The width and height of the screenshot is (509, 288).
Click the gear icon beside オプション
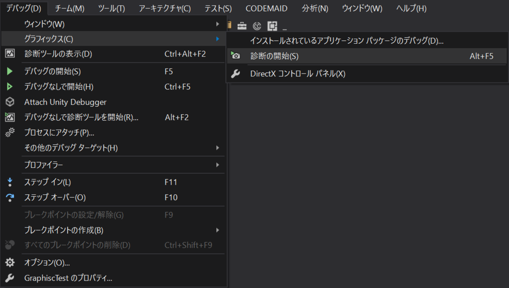pos(10,262)
